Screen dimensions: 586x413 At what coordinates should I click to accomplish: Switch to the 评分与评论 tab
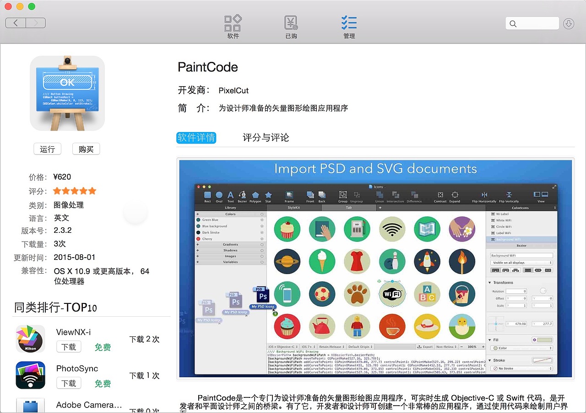(x=265, y=138)
